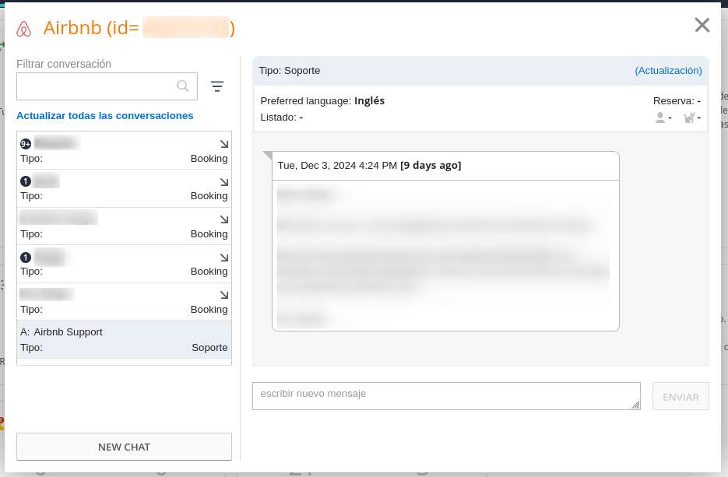Viewport: 728px width, 477px height.
Task: Click the 9+ unread messages badge
Action: click(26, 144)
